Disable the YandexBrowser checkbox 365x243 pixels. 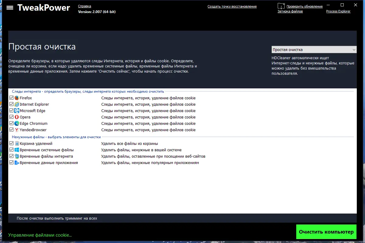(12, 130)
